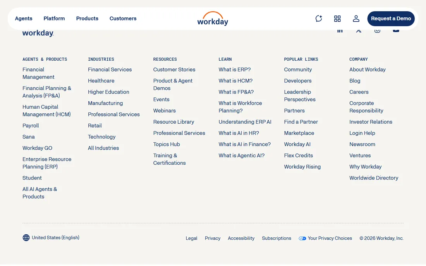Open Training & Certifications link
This screenshot has height=266, width=426.
(x=170, y=159)
